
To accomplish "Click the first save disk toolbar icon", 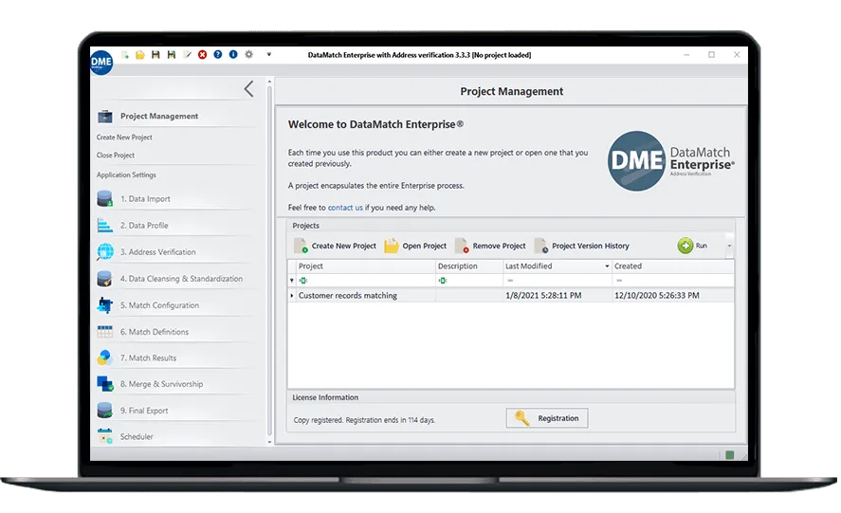I will click(155, 55).
